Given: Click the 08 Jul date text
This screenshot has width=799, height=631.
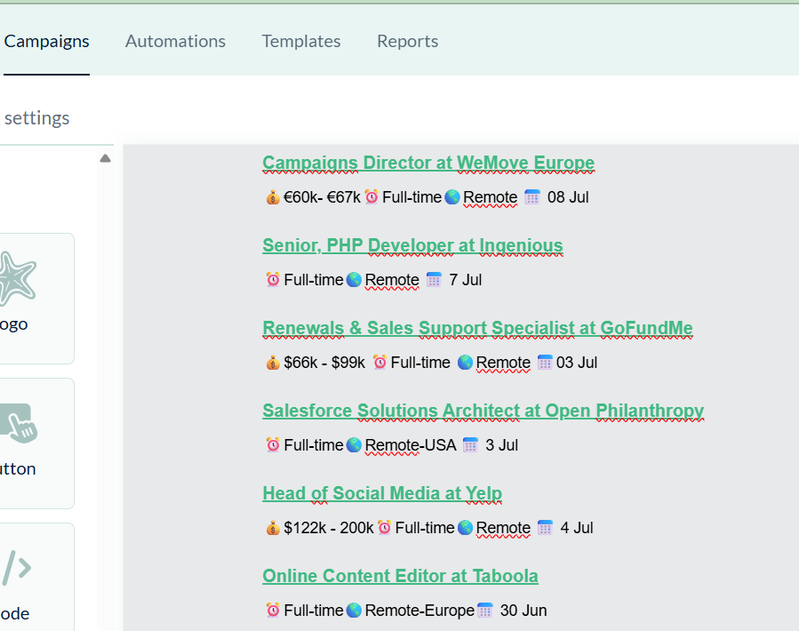Looking at the screenshot, I should coord(568,197).
